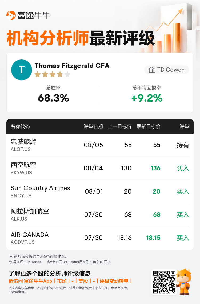This screenshot has width=200, height=304.
Task: Click the 上一目标价 column header
Action: tap(119, 126)
